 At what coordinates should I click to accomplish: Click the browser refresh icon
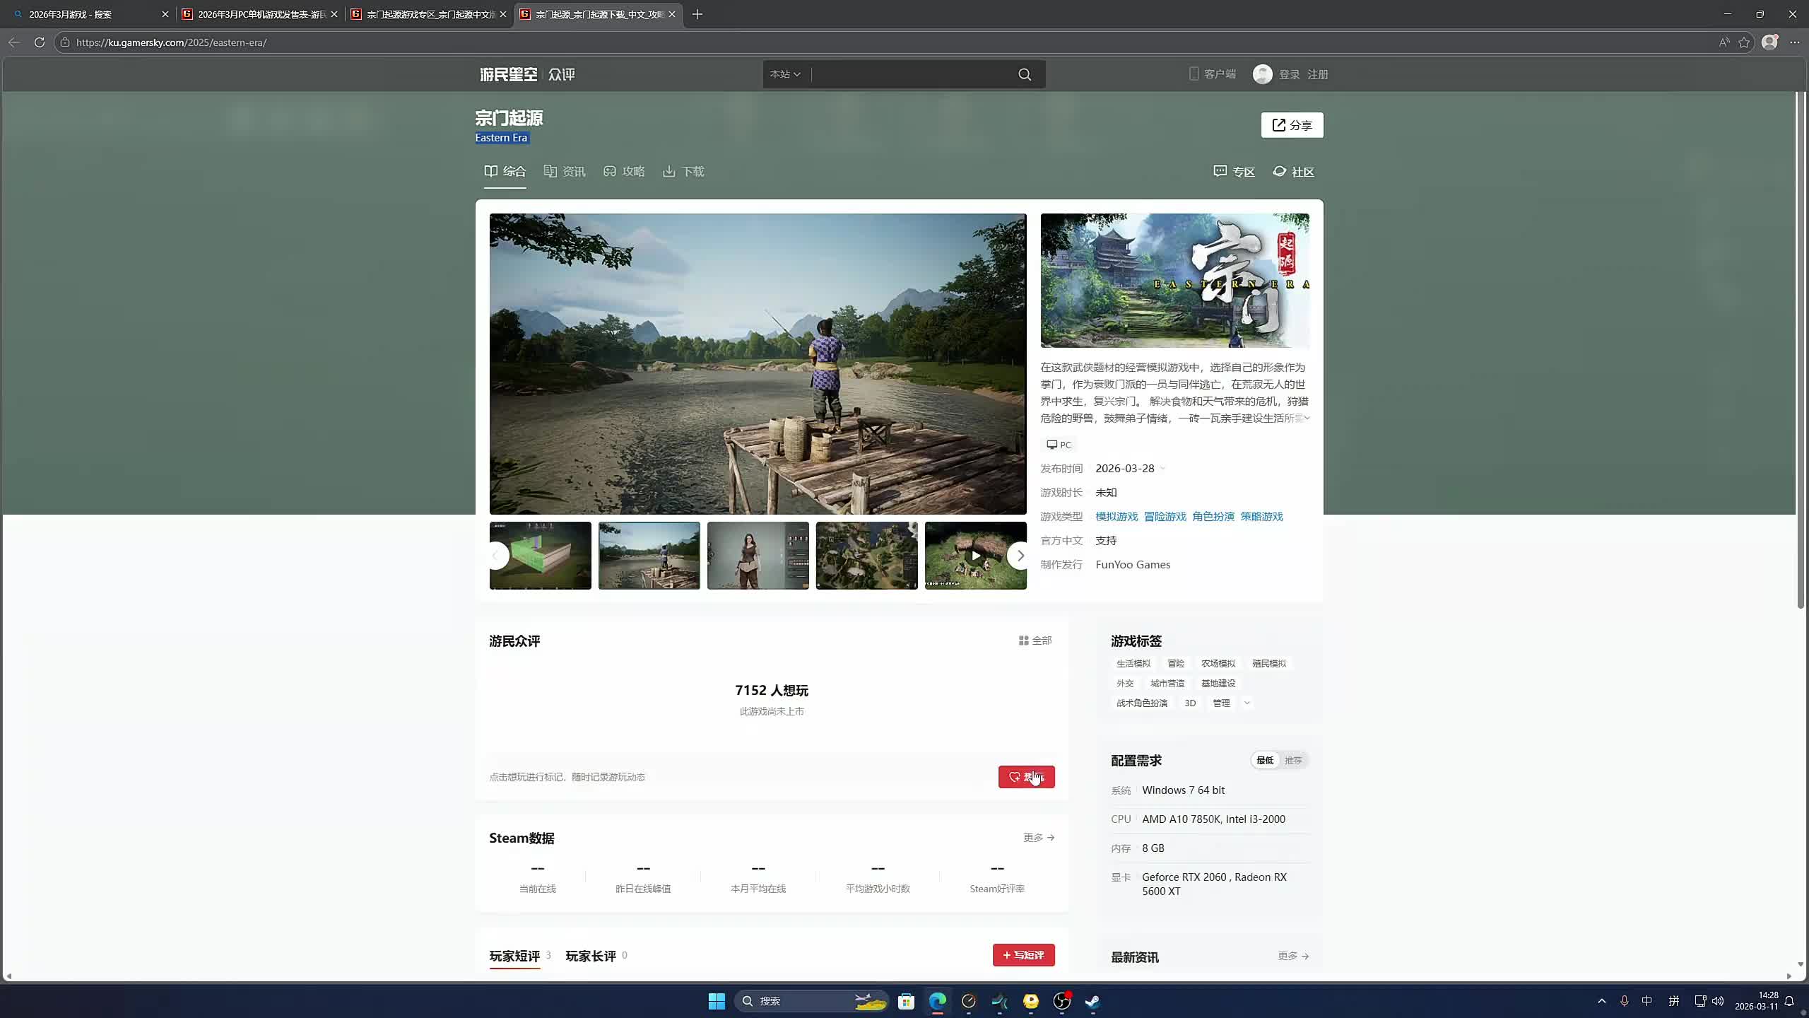point(40,42)
